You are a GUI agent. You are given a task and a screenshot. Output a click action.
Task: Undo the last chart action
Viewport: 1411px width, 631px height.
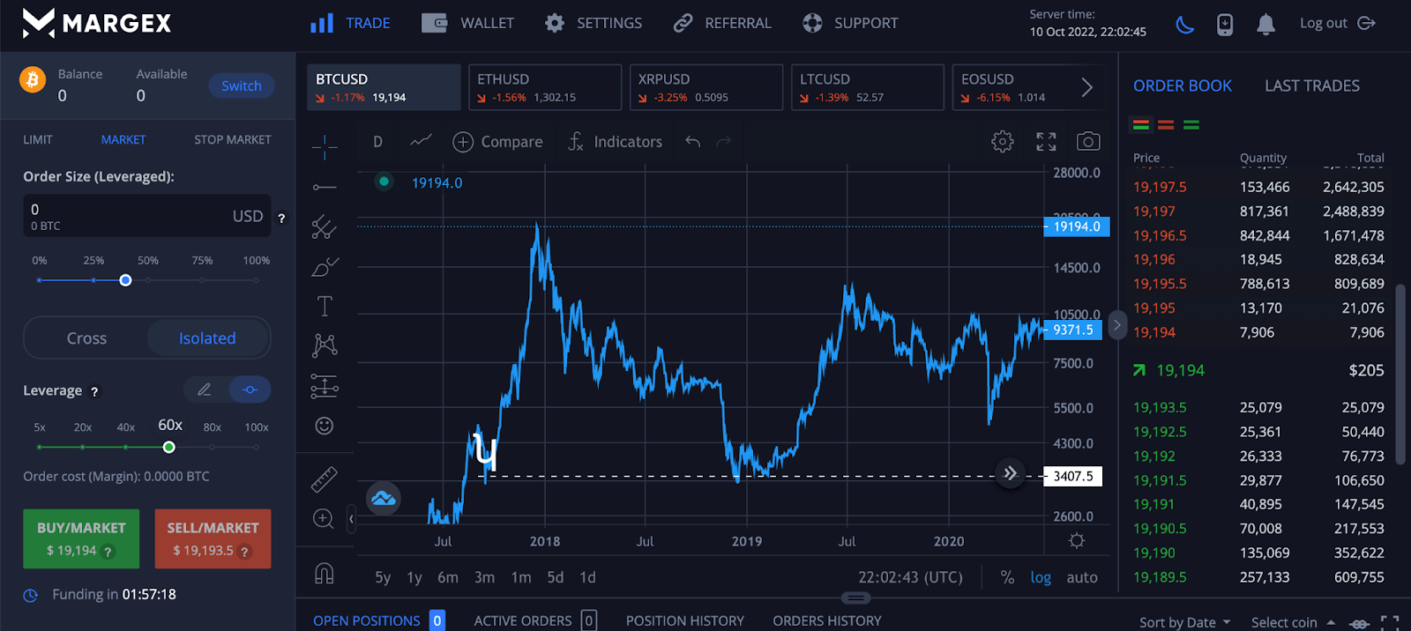pyautogui.click(x=693, y=141)
